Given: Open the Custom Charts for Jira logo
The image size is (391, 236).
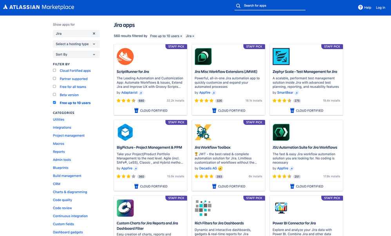Looking at the screenshot, I should pos(125,208).
